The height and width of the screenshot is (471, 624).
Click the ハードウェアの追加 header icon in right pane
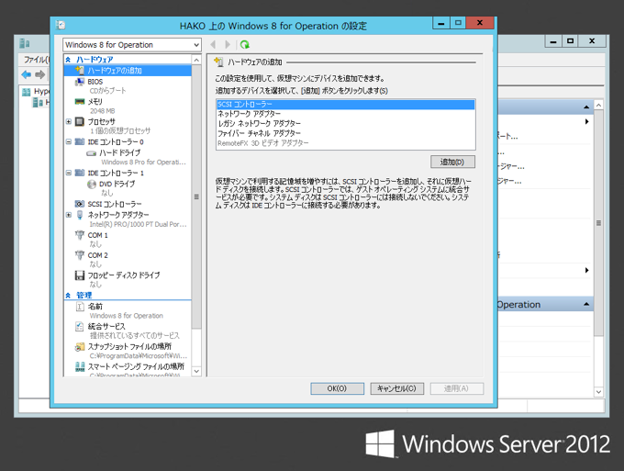218,62
